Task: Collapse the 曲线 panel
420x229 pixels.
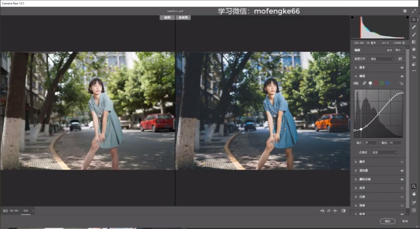Action: point(356,76)
